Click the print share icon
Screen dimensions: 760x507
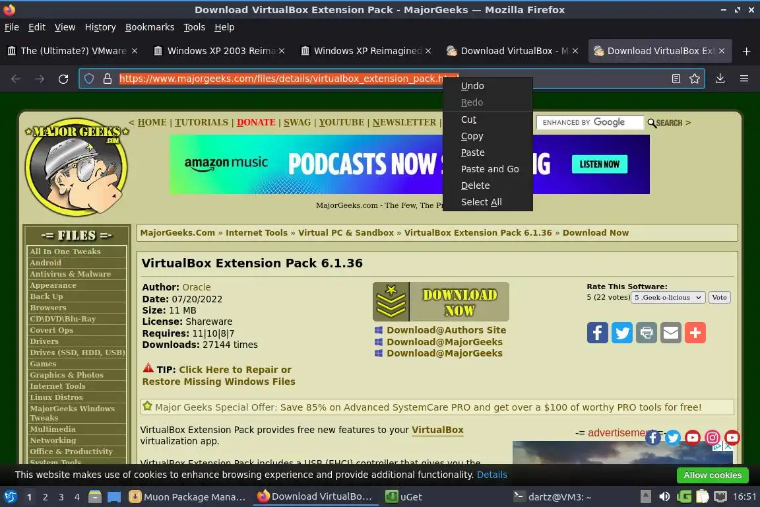pos(647,333)
